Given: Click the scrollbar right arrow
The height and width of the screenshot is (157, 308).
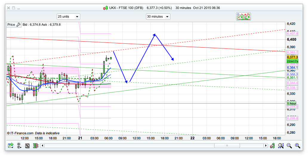Looking at the screenshot, I should pyautogui.click(x=265, y=146).
